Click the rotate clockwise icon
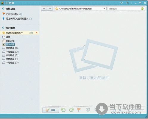148x119 pixels. [71, 110]
